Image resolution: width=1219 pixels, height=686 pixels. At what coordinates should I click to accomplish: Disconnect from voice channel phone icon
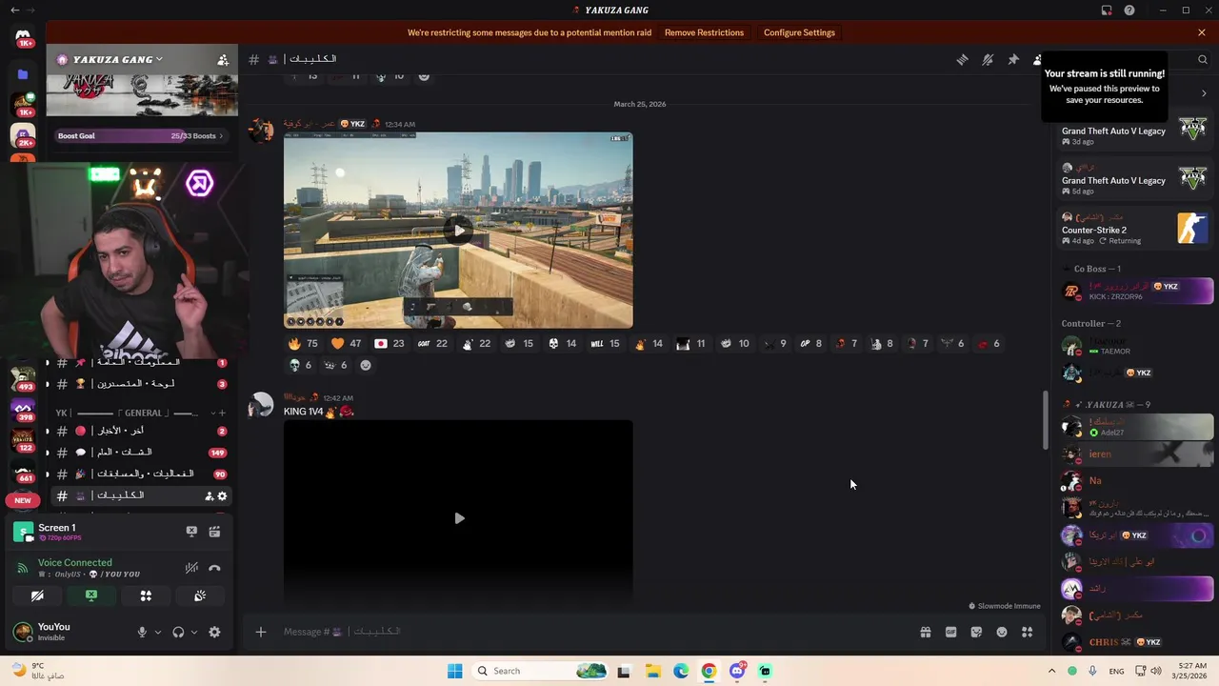click(214, 568)
